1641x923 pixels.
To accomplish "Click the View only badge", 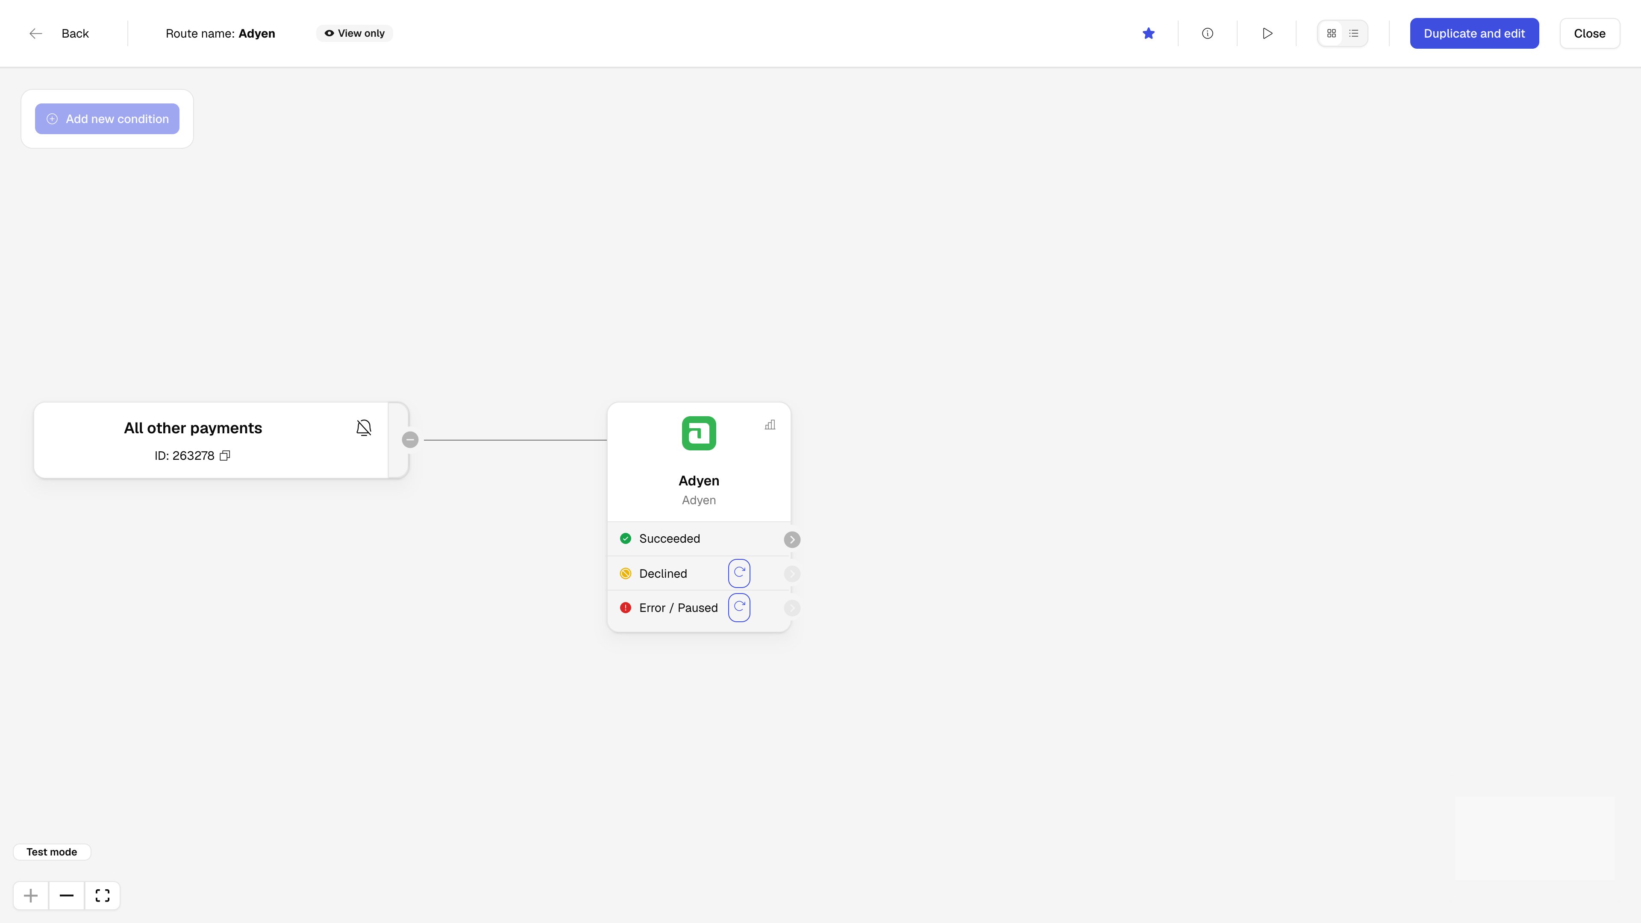I will 355,33.
